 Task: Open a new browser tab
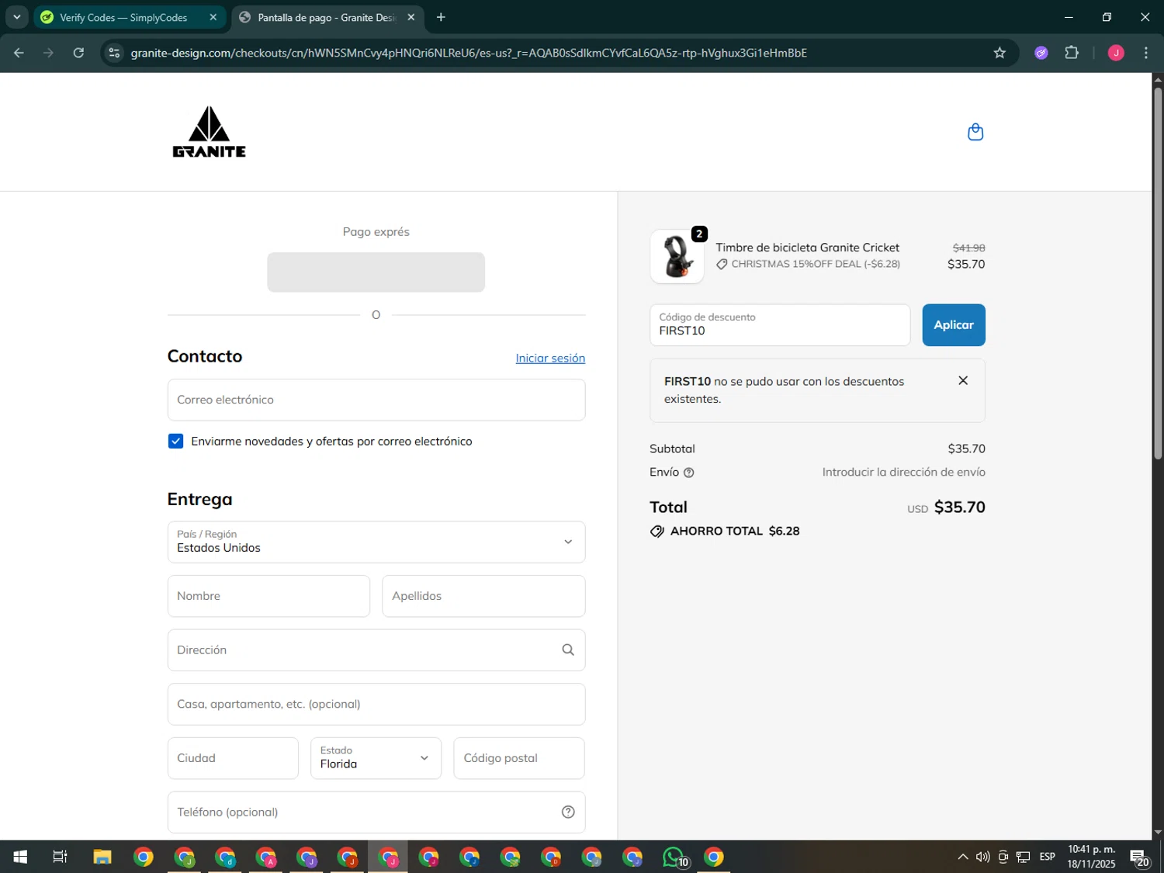(441, 17)
